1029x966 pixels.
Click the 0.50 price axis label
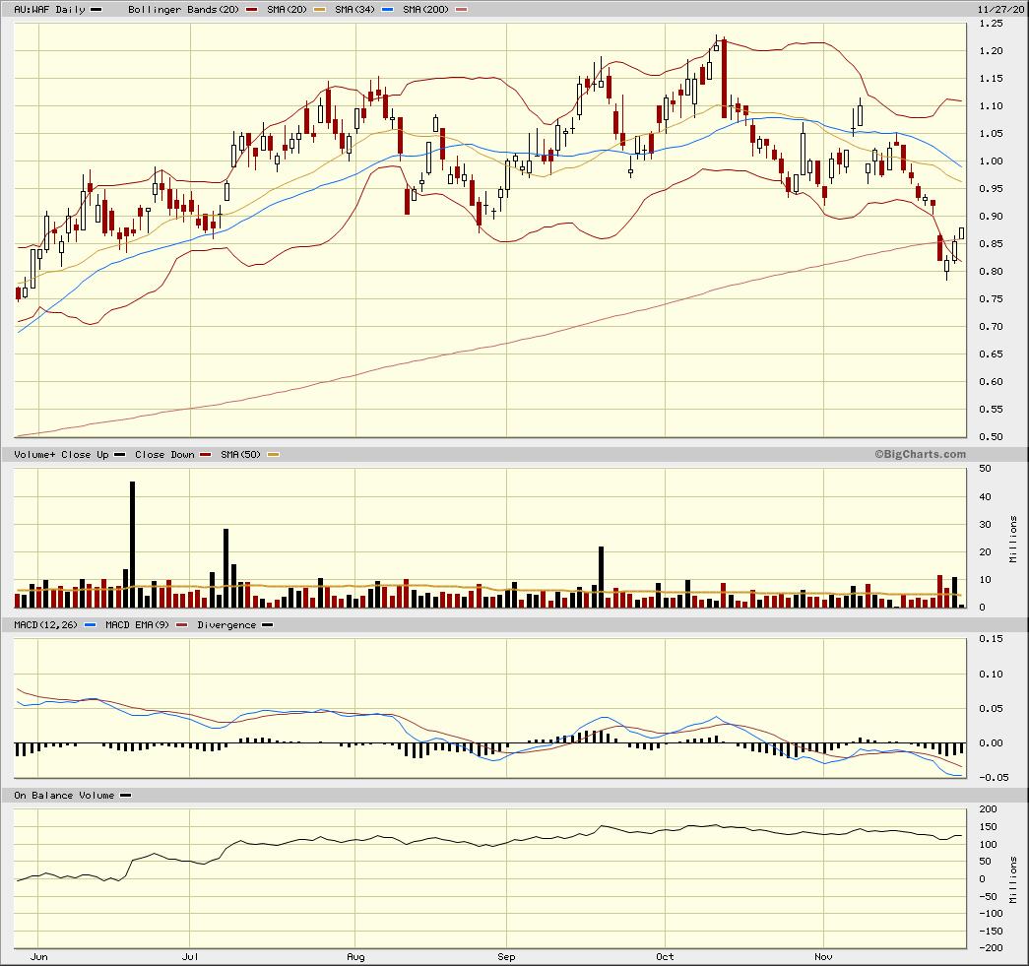coord(991,436)
